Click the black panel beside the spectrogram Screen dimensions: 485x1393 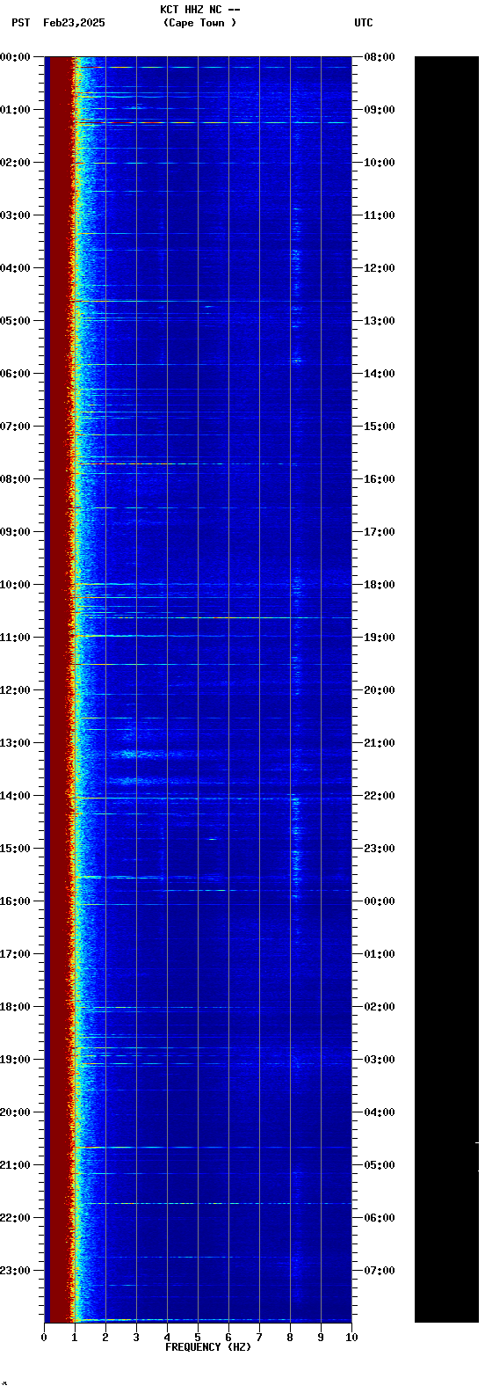pos(446,689)
